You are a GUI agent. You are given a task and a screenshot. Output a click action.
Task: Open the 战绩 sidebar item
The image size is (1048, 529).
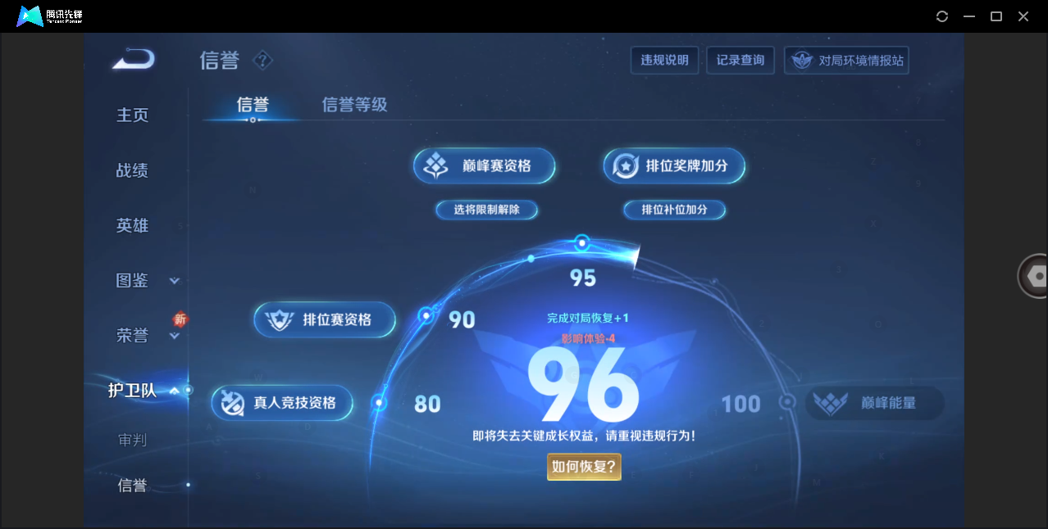click(133, 170)
